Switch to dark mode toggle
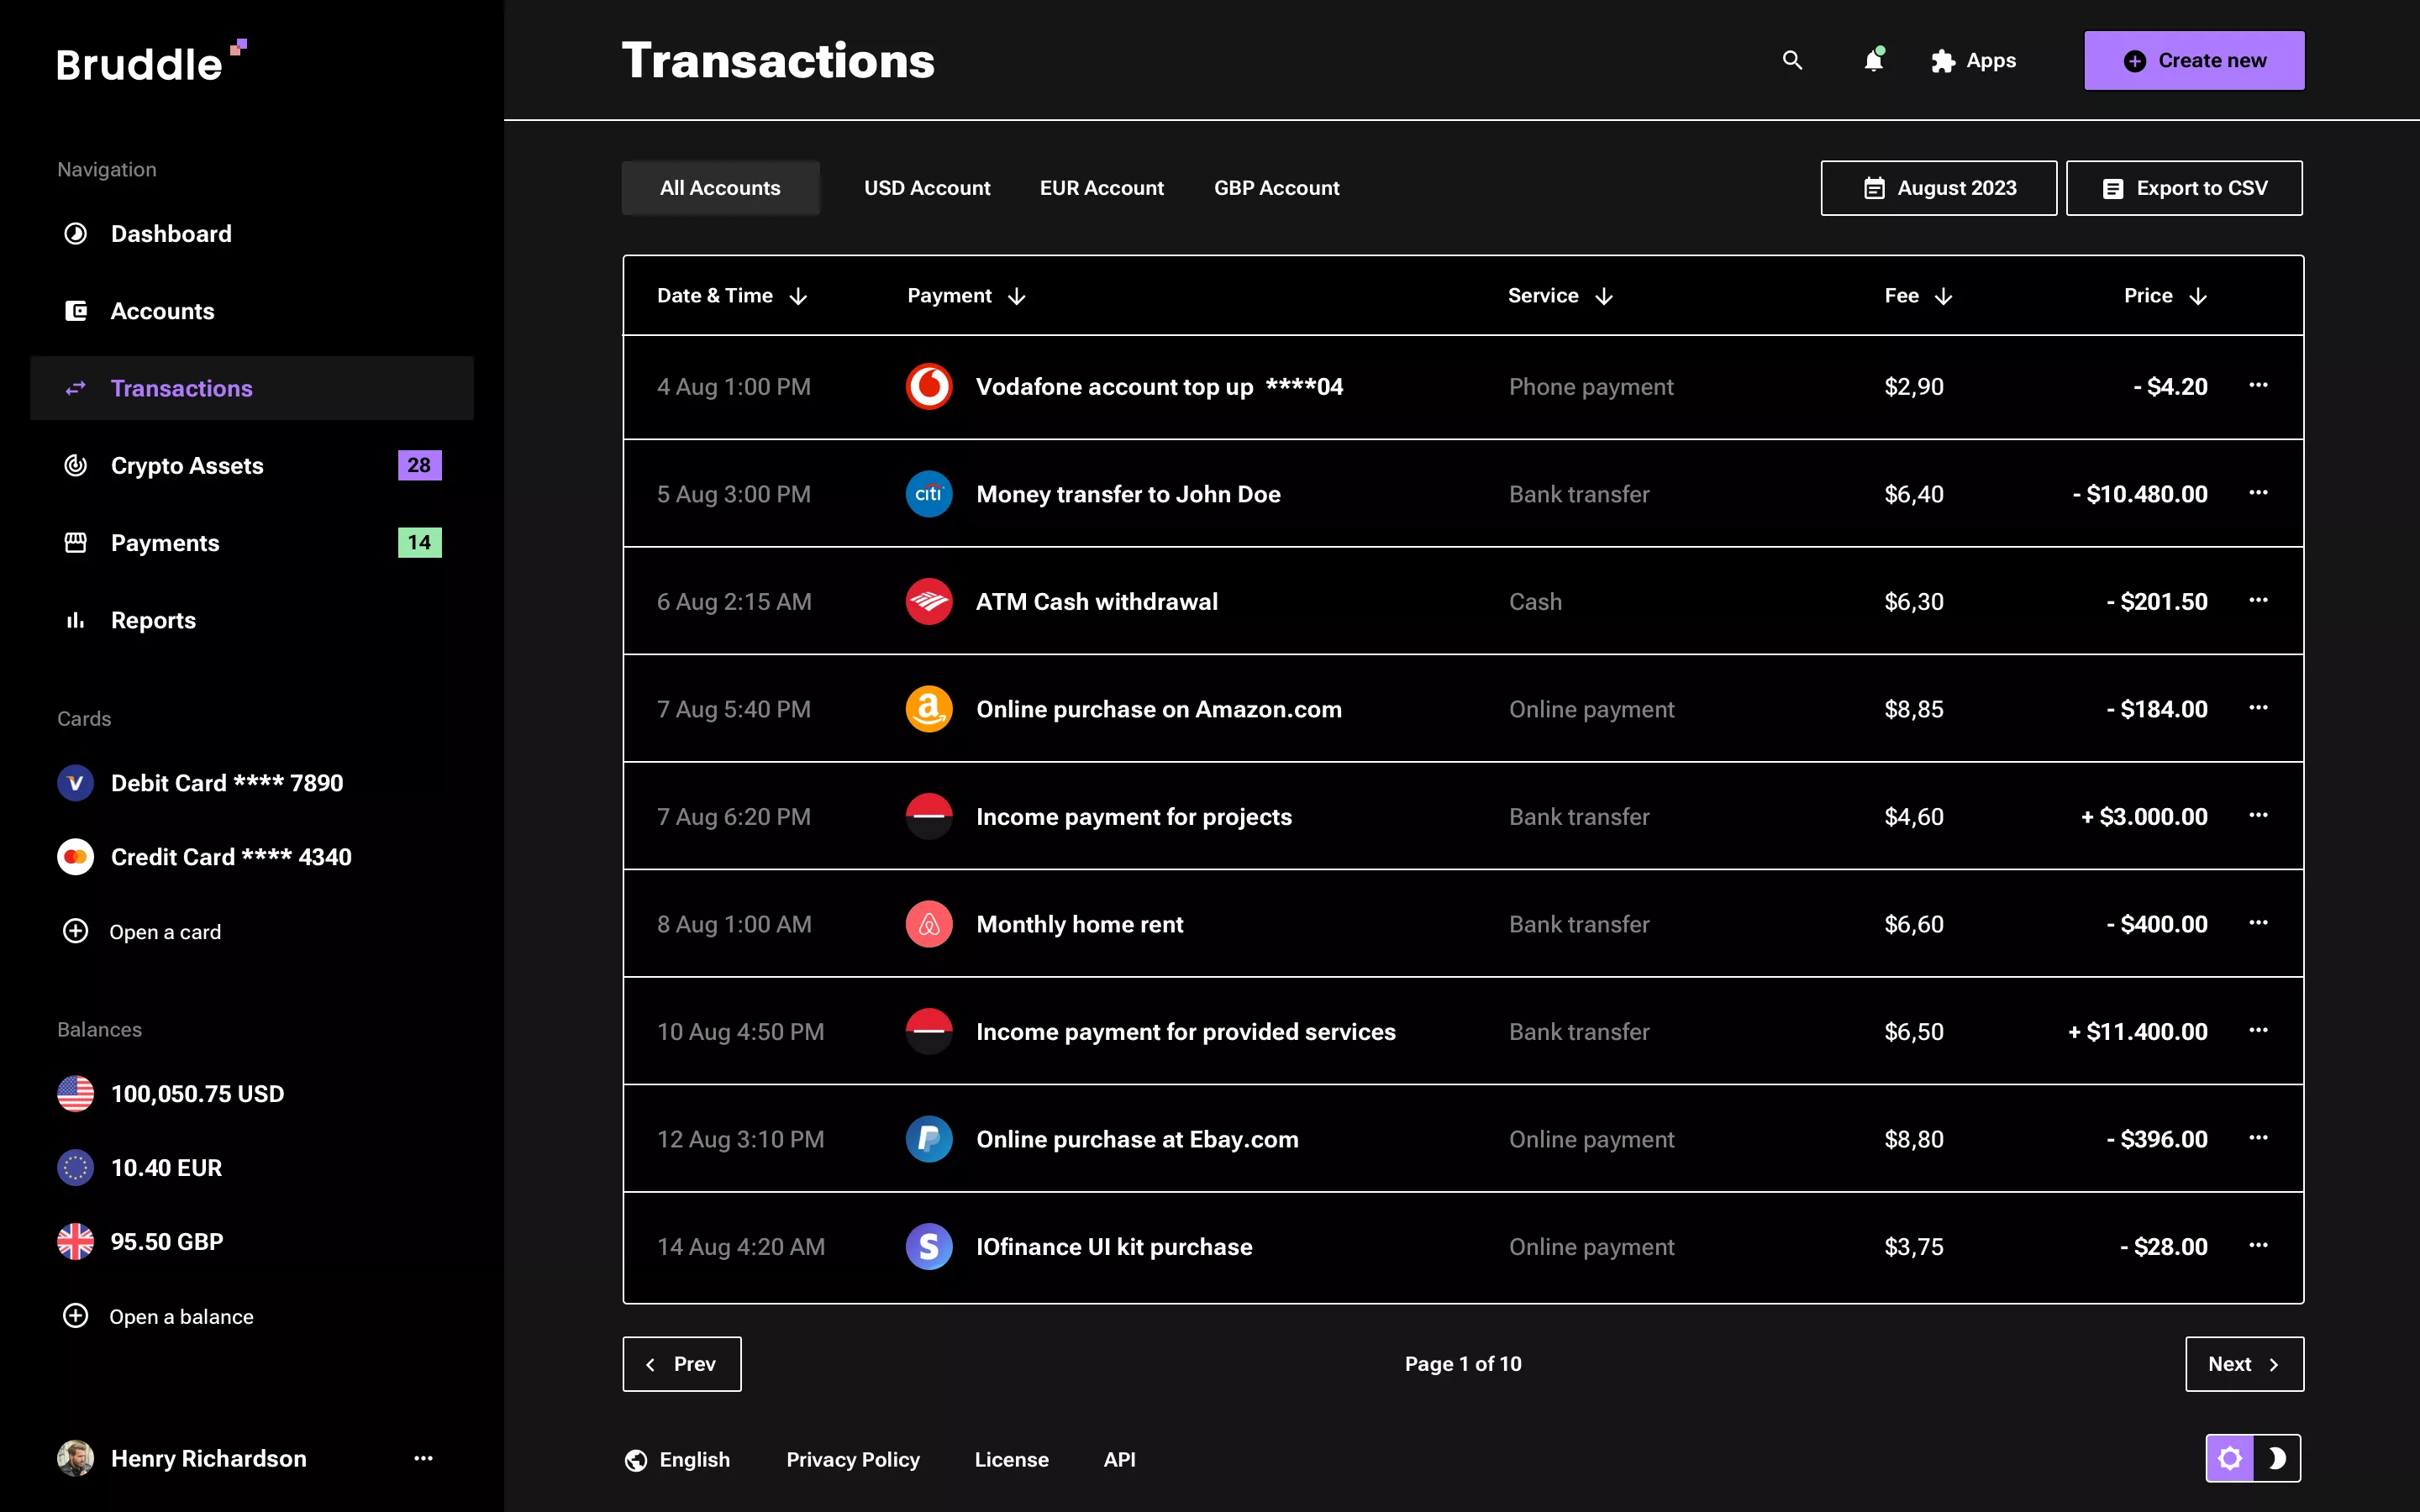This screenshot has width=2420, height=1512. [2279, 1458]
